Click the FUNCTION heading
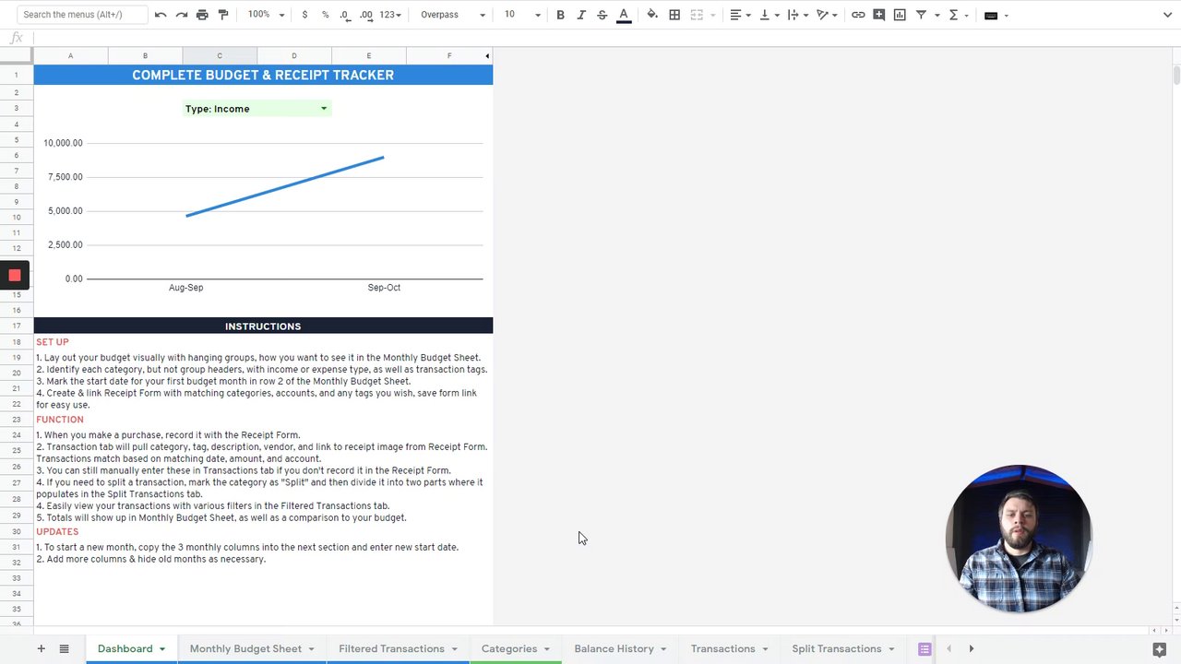 click(x=60, y=420)
